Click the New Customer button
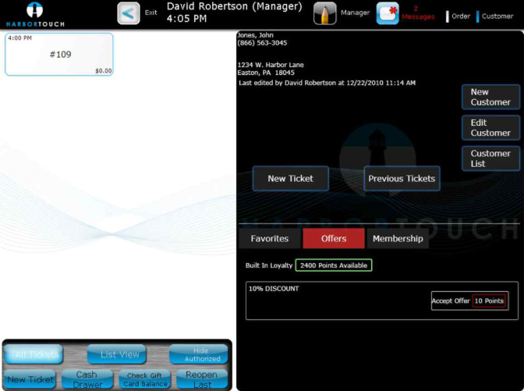This screenshot has width=524, height=391. coord(490,97)
